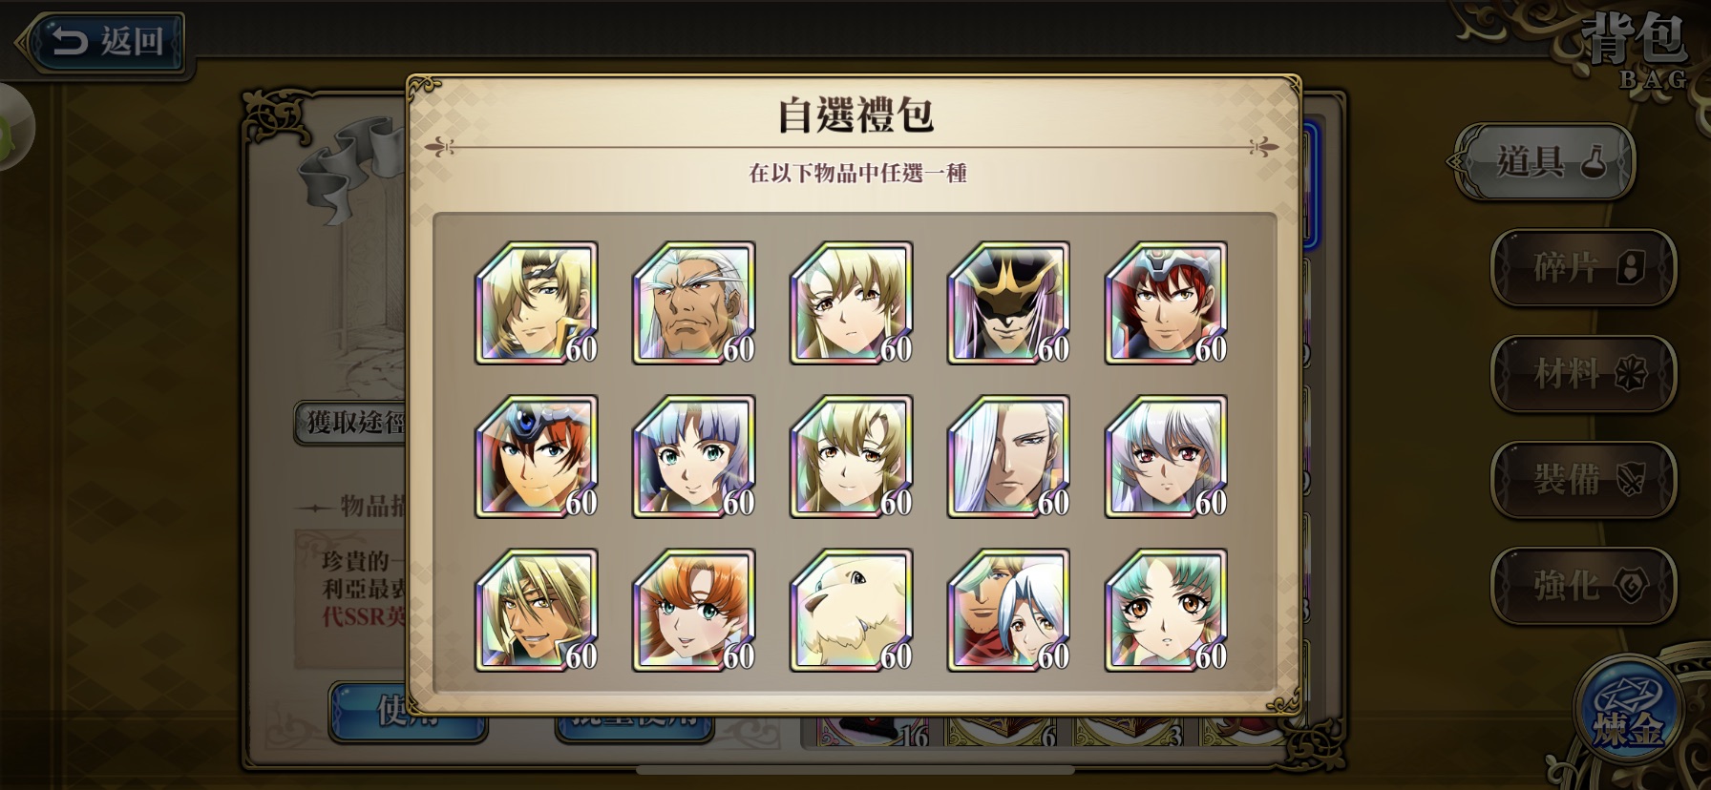This screenshot has height=790, width=1711.
Task: Open the 強化 enhancement tab
Action: [1584, 586]
